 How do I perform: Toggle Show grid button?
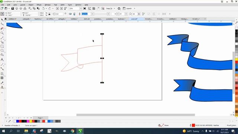tap(94, 9)
